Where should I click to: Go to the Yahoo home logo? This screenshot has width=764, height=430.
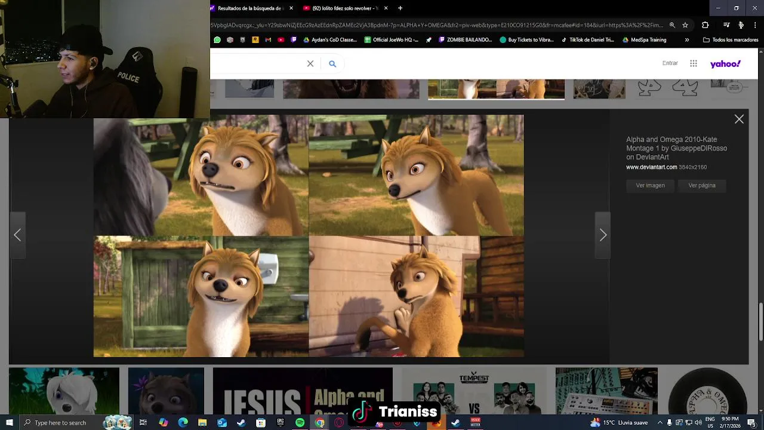[x=725, y=64]
